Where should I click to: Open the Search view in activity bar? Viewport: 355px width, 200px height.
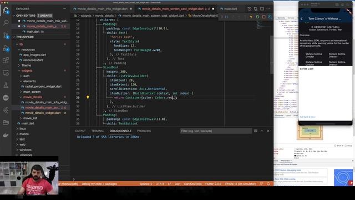tap(6, 22)
